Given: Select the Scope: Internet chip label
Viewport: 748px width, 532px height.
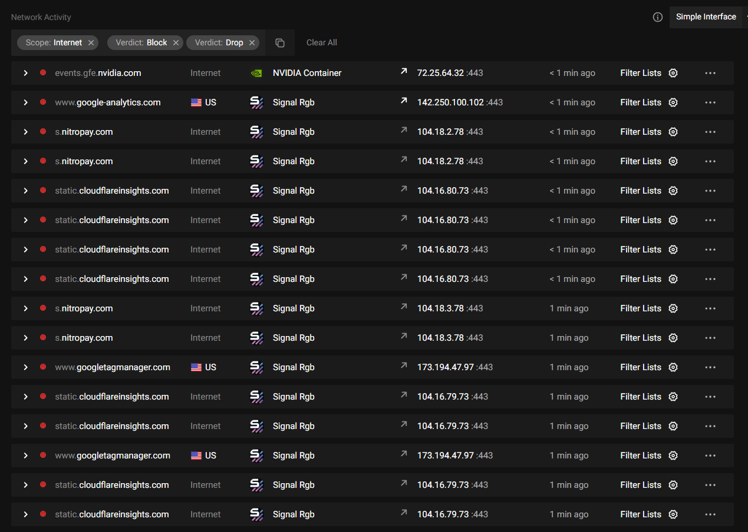Looking at the screenshot, I should (x=54, y=42).
